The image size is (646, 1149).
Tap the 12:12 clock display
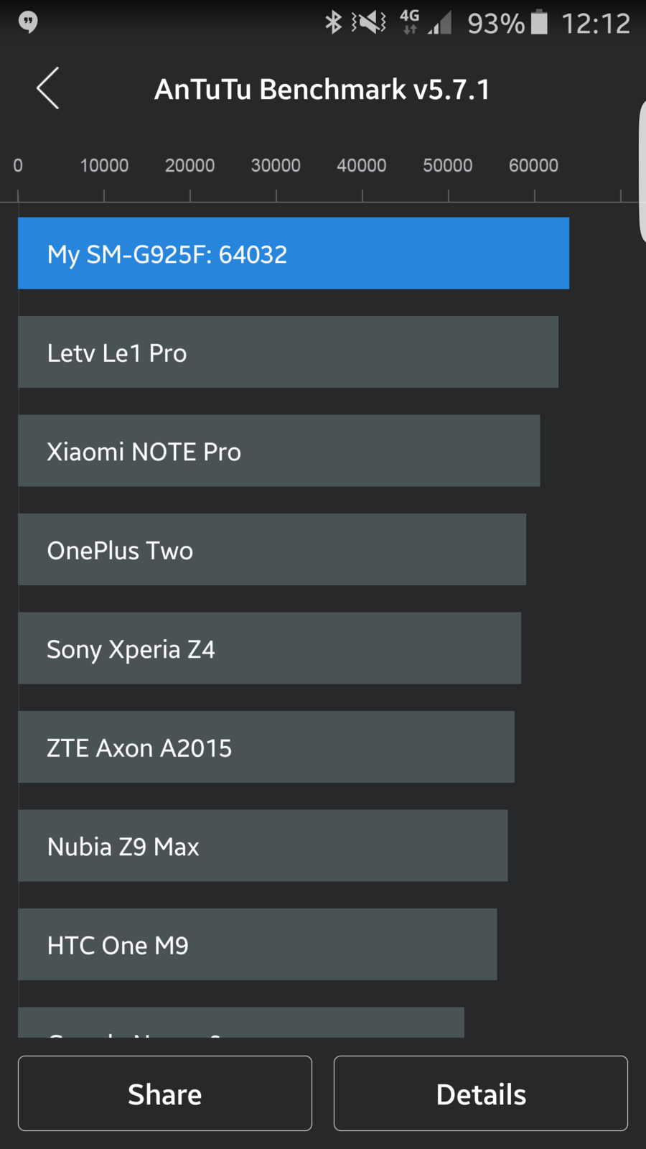(595, 24)
